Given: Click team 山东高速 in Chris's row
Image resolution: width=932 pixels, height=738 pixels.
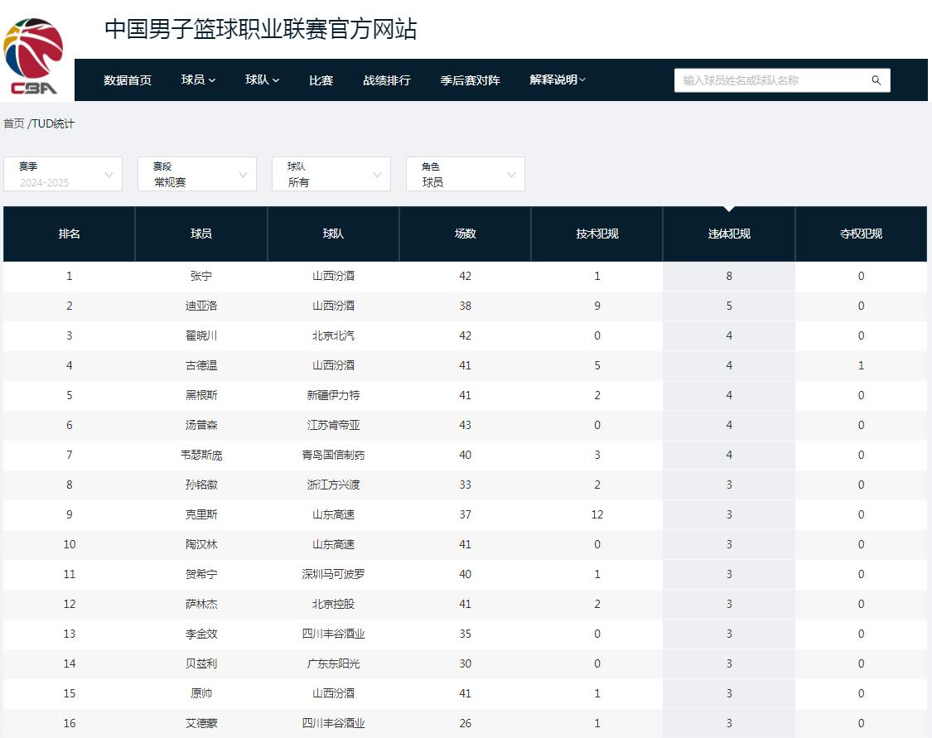Looking at the screenshot, I should point(333,514).
